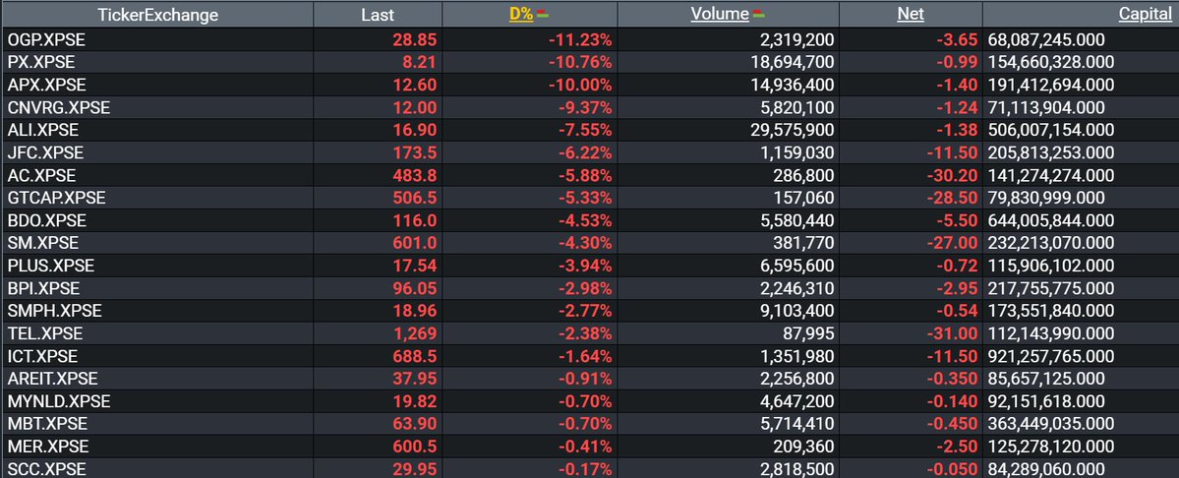Select the AC.XPSE ticker

[42, 175]
